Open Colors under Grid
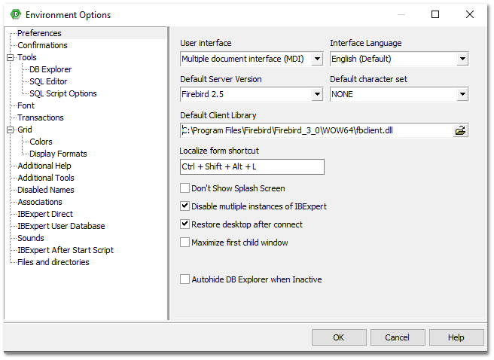The height and width of the screenshot is (360, 494). (x=41, y=142)
